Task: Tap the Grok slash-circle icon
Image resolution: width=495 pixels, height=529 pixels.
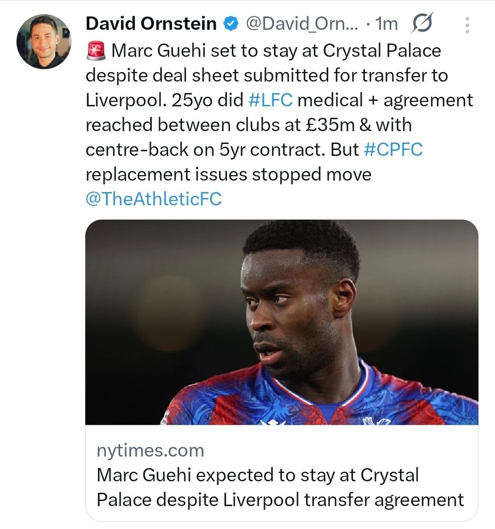Action: [x=422, y=23]
